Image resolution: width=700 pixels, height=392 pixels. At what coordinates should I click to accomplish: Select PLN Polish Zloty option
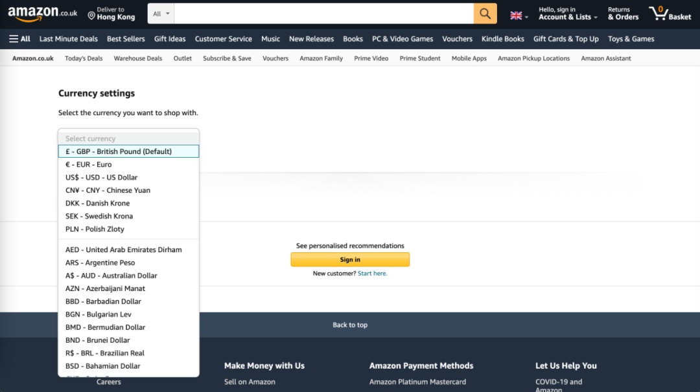[128, 229]
